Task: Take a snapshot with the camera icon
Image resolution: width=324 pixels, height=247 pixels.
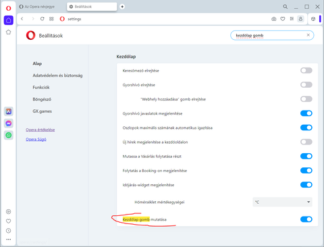Action: pyautogui.click(x=274, y=19)
